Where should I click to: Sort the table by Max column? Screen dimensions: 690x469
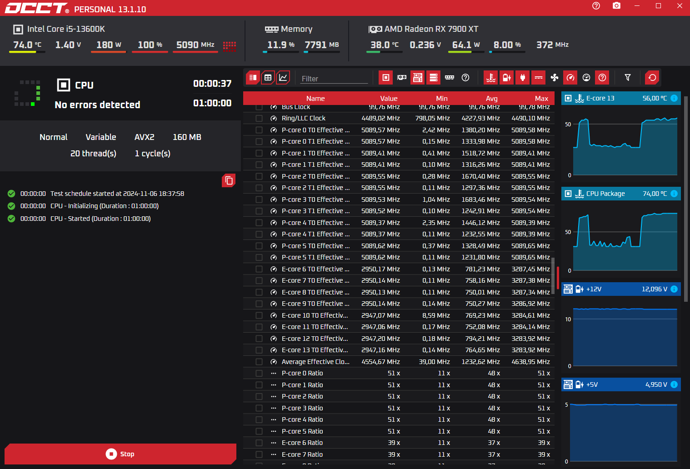(x=541, y=99)
